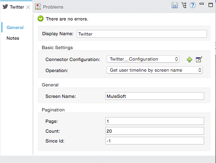Click the 'Pagination' heading

point(53,110)
